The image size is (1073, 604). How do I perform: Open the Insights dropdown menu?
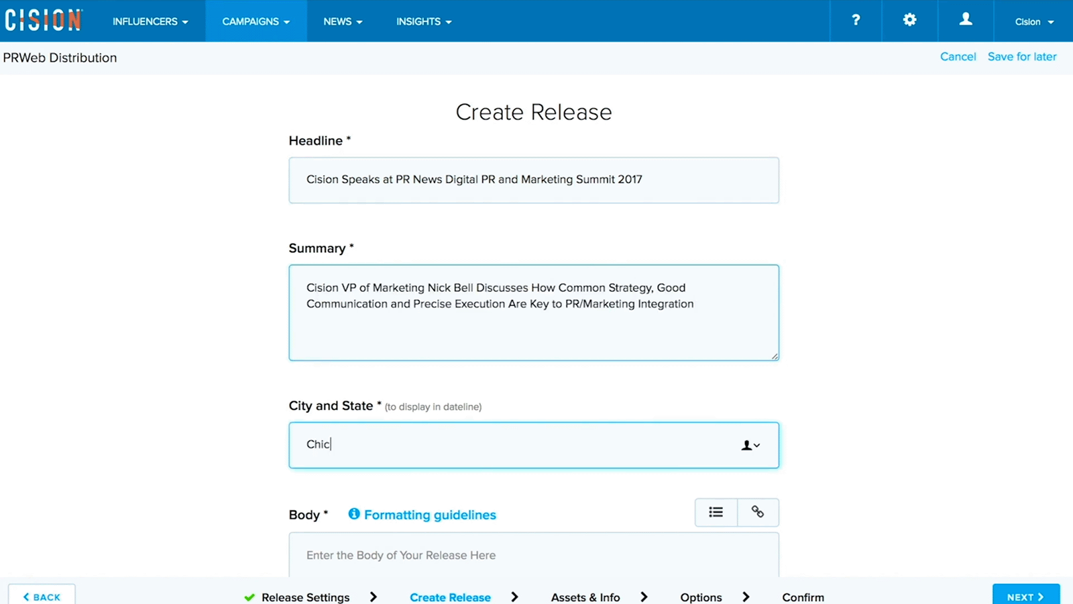(x=423, y=21)
